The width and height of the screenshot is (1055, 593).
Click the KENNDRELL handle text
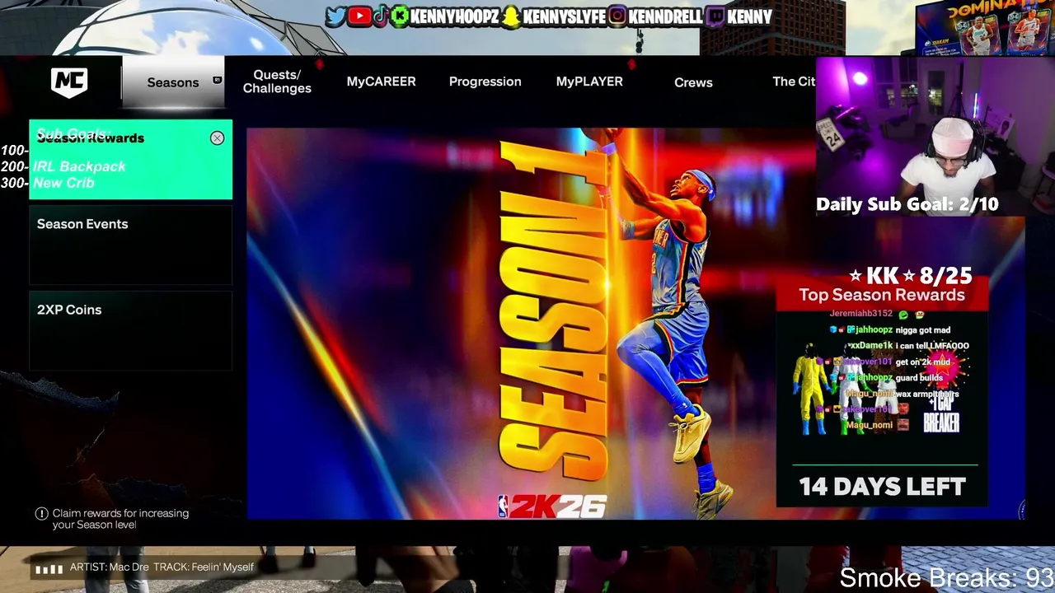click(665, 16)
